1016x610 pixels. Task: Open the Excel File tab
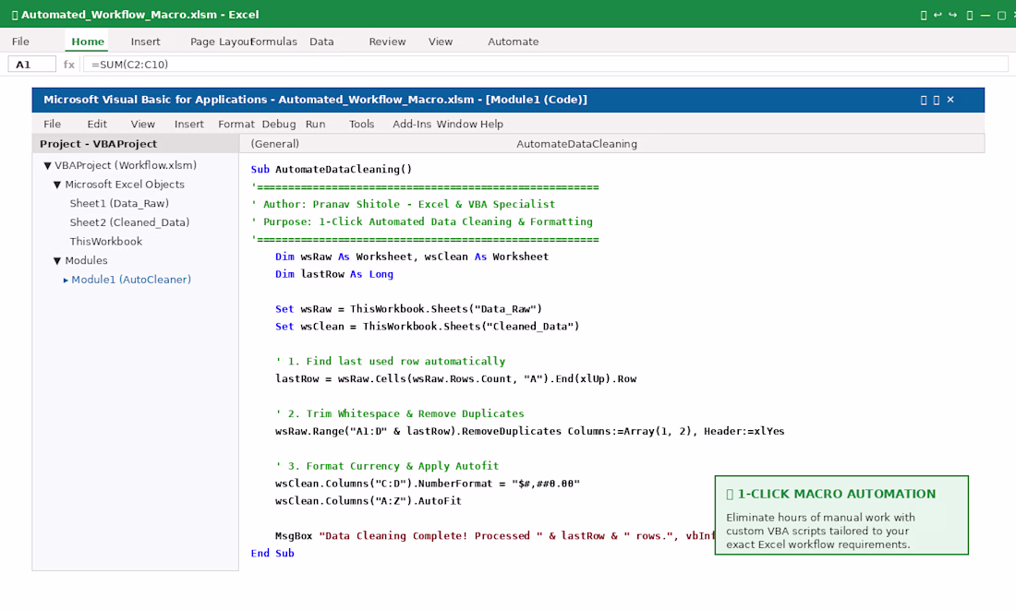point(20,42)
